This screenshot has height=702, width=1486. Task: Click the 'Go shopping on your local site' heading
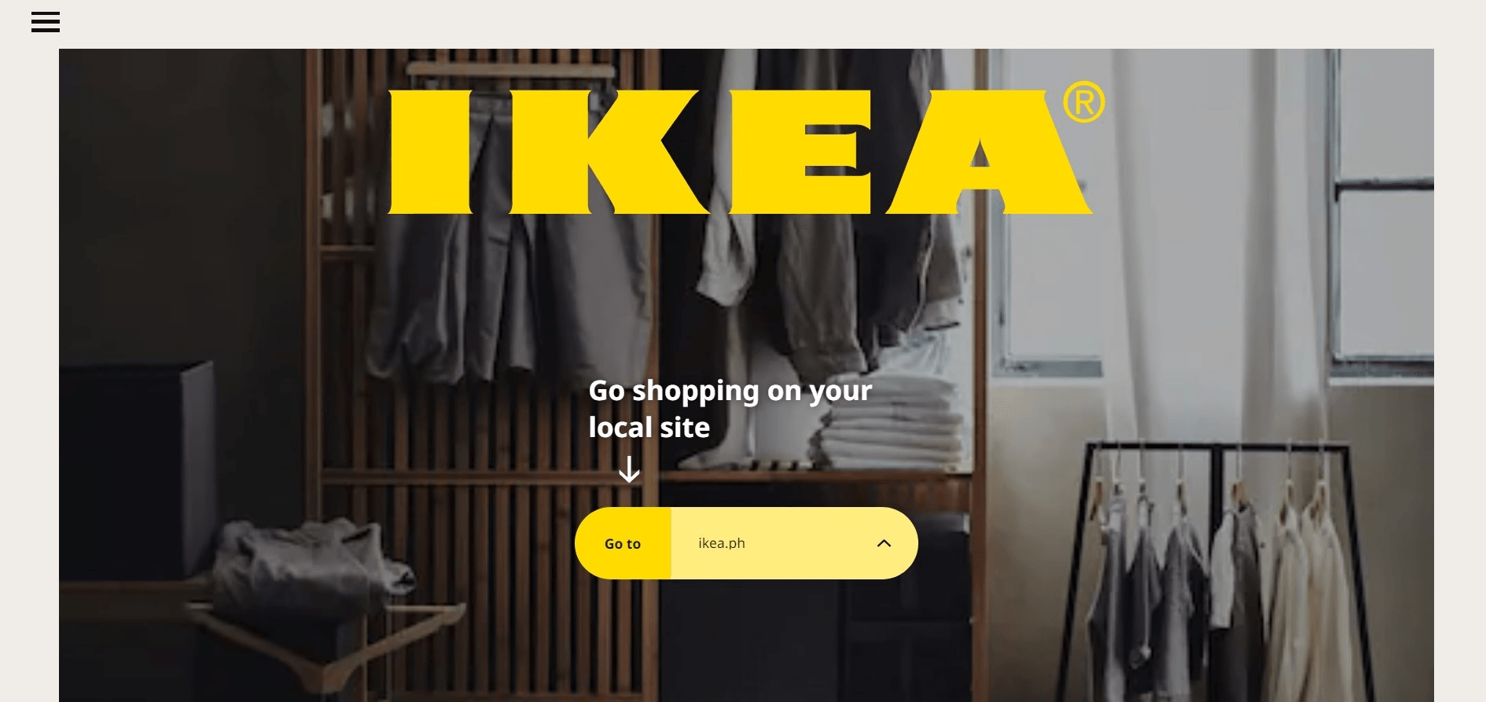[x=730, y=409]
